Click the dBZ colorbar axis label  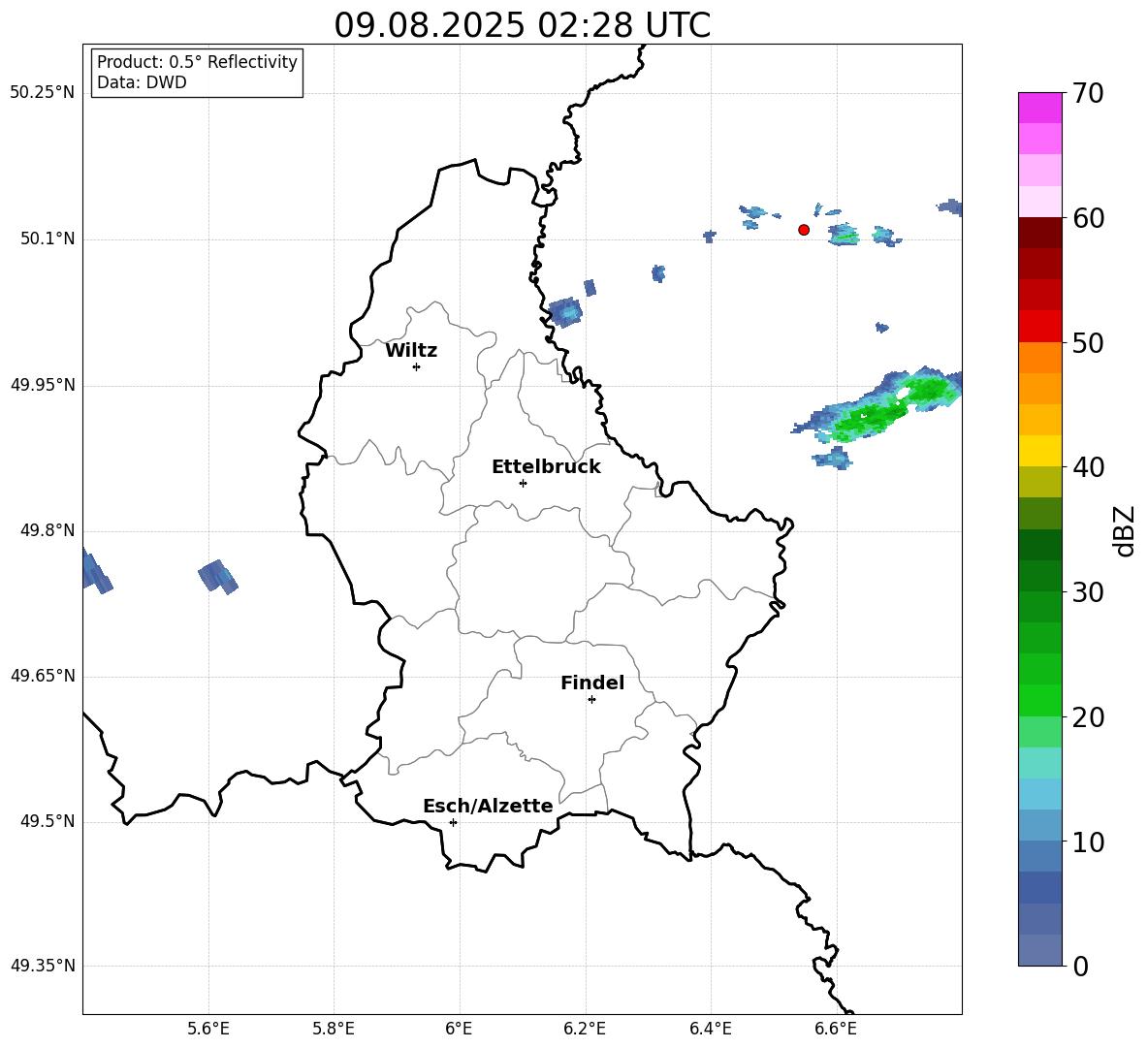click(x=1126, y=530)
